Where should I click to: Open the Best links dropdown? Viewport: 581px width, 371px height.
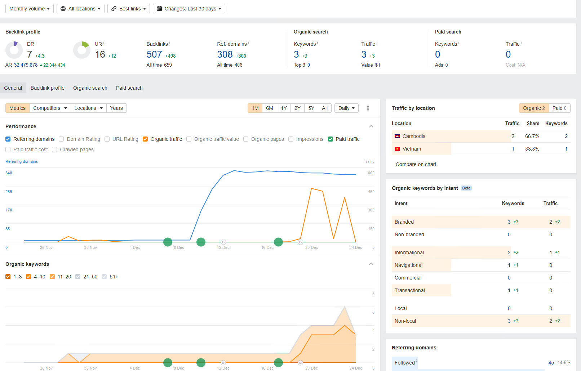(129, 9)
